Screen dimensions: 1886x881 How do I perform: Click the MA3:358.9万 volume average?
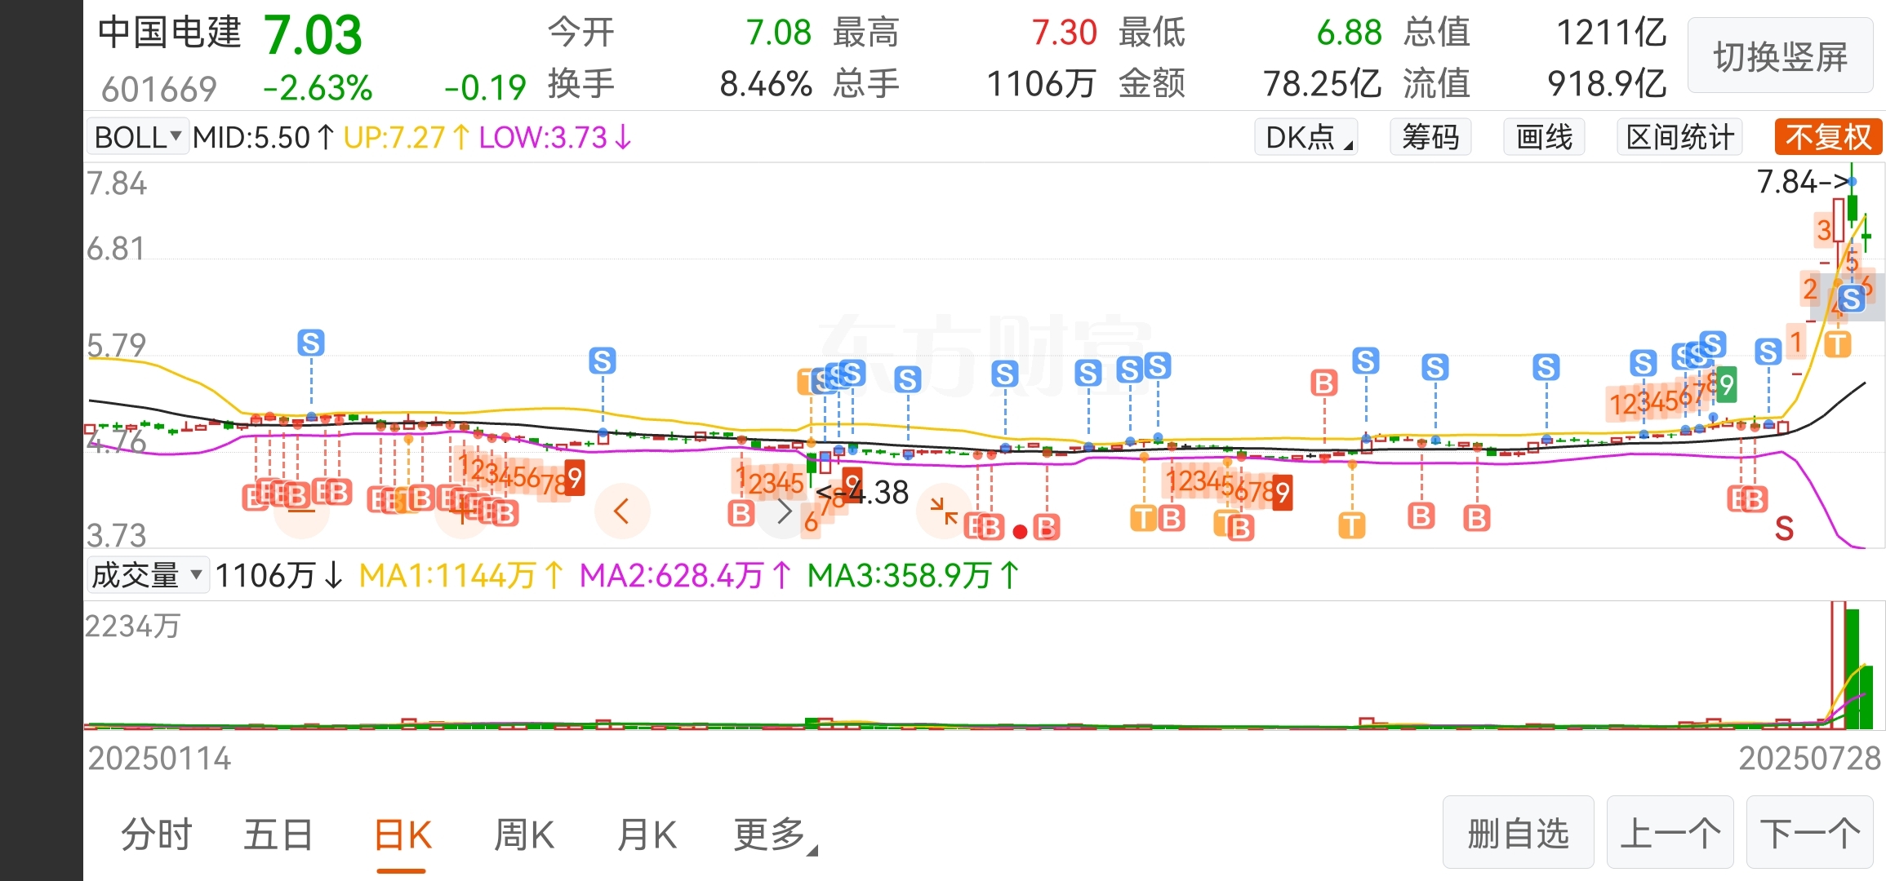tap(914, 575)
